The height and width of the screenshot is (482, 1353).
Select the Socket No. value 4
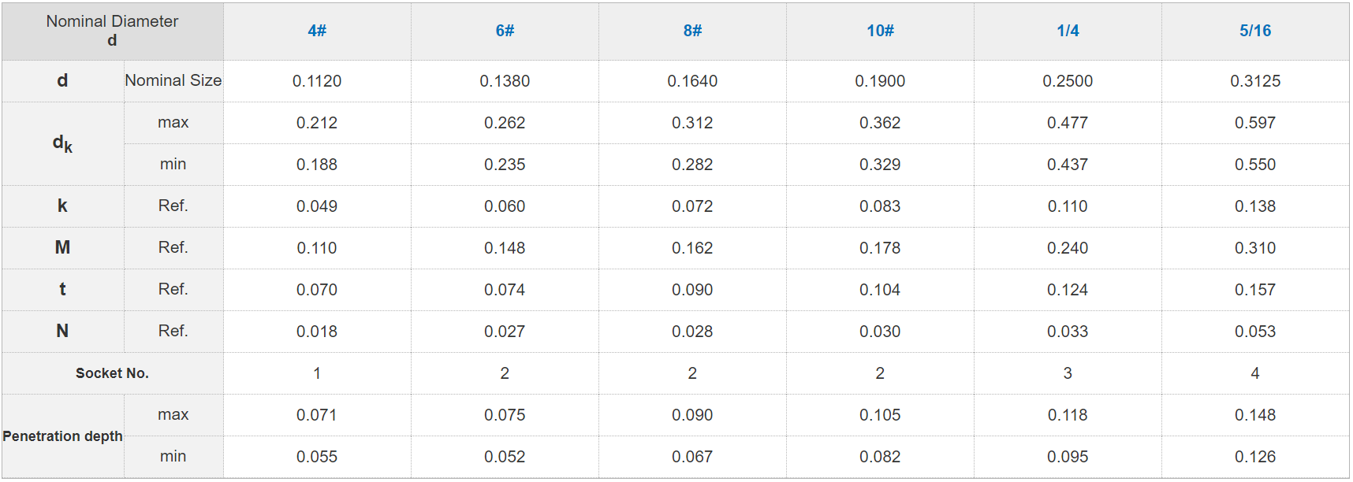(1255, 373)
